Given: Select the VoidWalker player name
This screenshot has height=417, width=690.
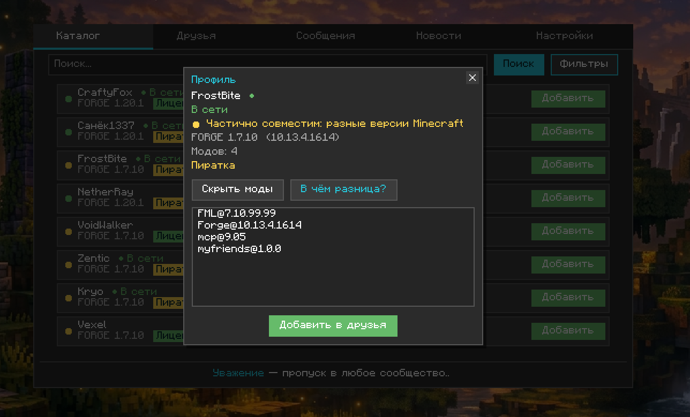Looking at the screenshot, I should (105, 225).
